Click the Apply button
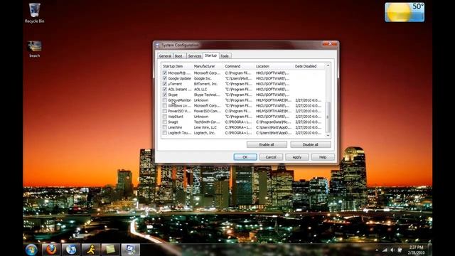This screenshot has width=455, height=256. (297, 157)
